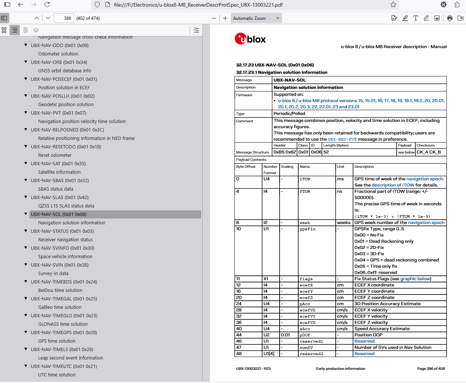The height and width of the screenshot is (383, 466).
Task: Collapse UBX-NAV-ORB outline entry
Action: tap(26, 62)
